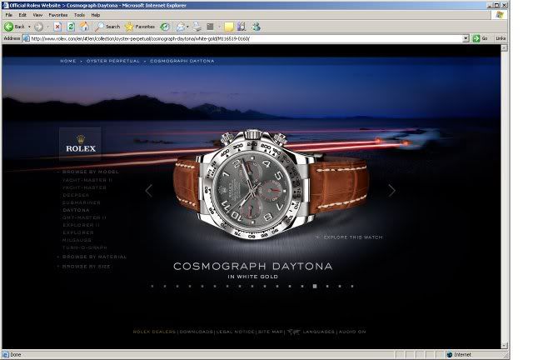
Task: Stop page loading with the X icon
Action: (x=57, y=27)
